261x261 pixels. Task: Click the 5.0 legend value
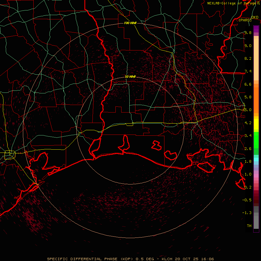click(248, 110)
